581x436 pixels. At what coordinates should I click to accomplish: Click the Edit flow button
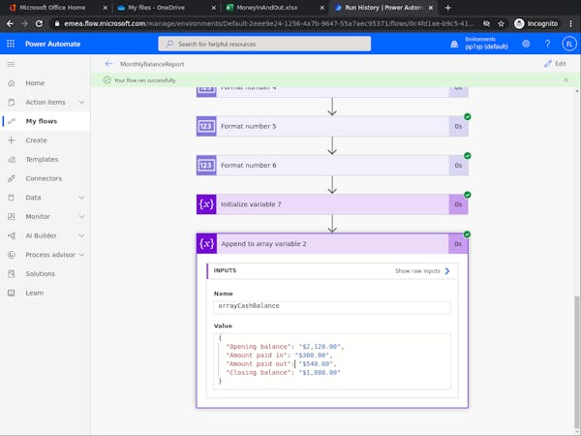(x=555, y=64)
